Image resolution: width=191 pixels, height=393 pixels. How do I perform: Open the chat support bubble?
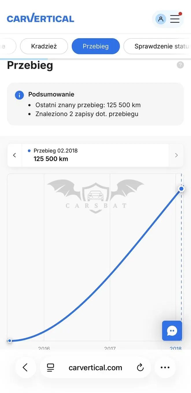point(172,331)
